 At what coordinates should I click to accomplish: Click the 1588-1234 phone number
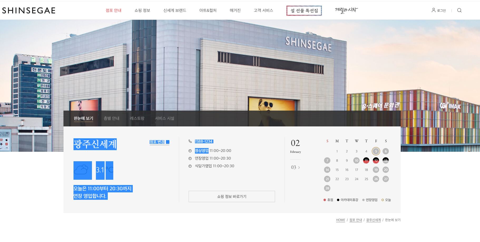204,141
